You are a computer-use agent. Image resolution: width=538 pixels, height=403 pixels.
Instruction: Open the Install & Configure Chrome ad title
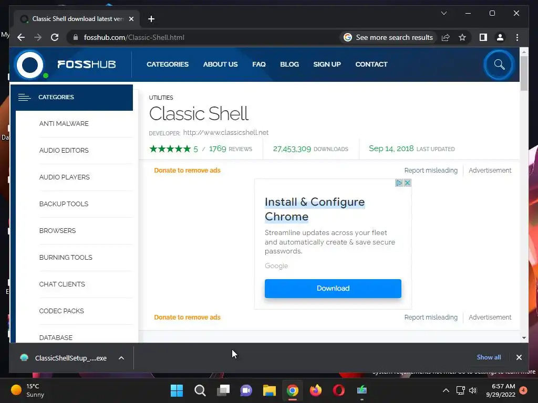coord(315,209)
